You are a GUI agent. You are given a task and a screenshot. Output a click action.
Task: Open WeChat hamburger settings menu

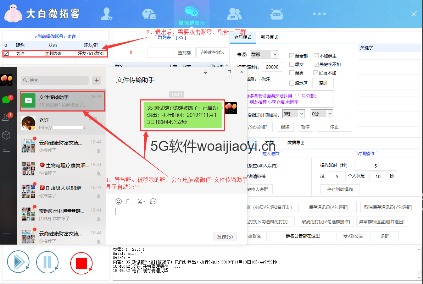pos(6,236)
